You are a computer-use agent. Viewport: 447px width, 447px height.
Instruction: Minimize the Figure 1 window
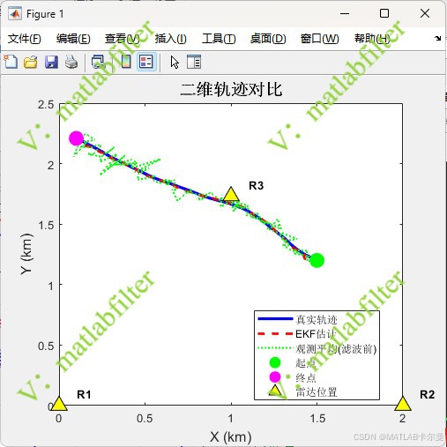[345, 13]
